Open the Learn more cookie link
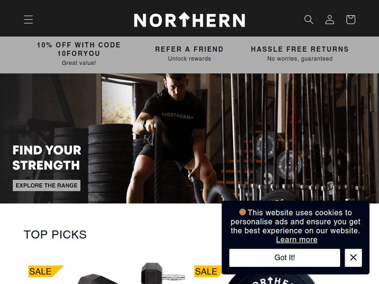 click(x=297, y=240)
